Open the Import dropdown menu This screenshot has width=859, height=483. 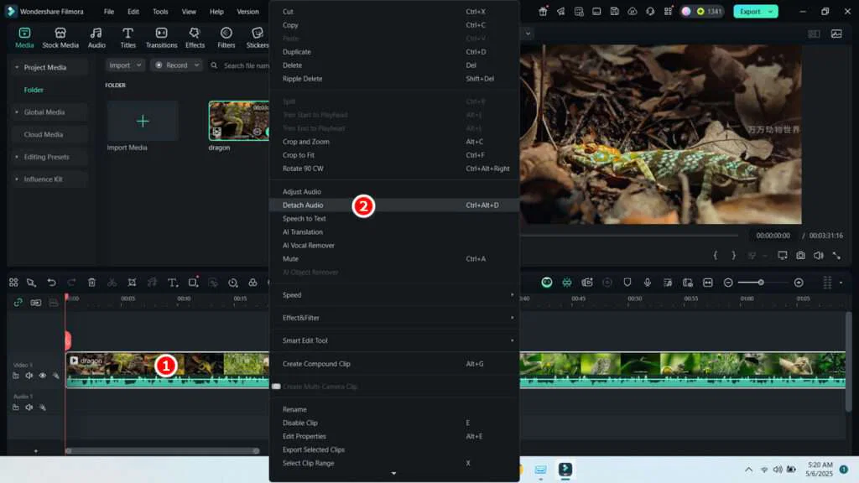[x=123, y=65]
